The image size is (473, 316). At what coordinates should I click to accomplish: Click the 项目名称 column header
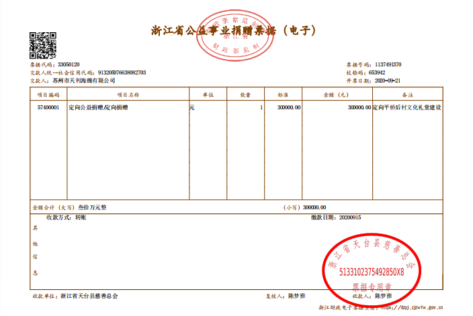(128, 95)
